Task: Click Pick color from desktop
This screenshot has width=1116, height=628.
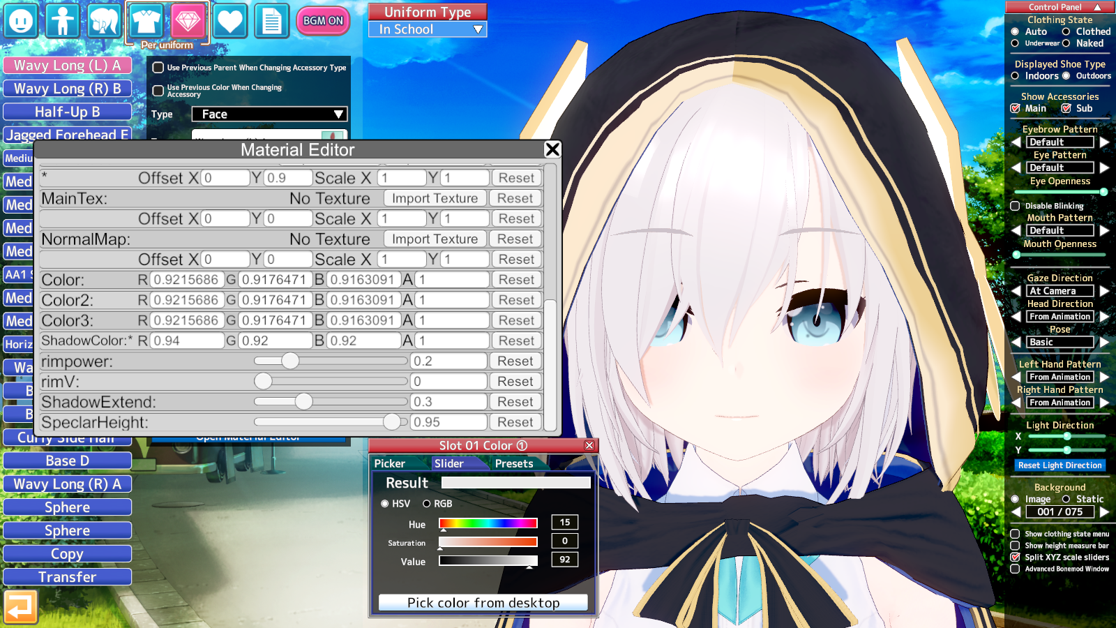Action: click(x=483, y=603)
